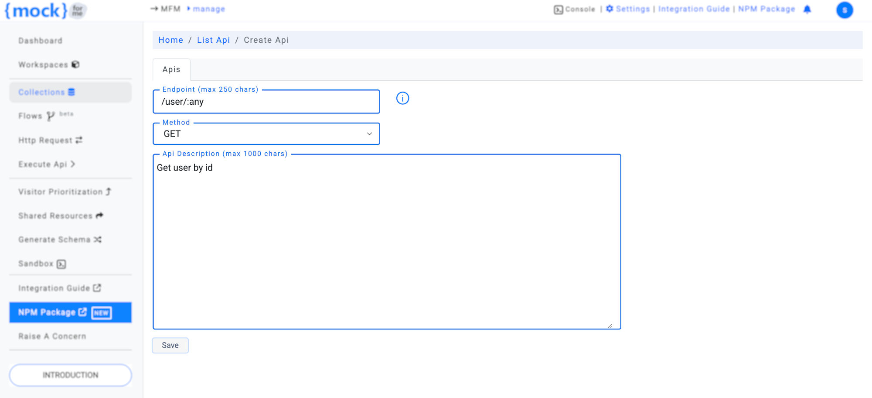This screenshot has height=398, width=872.
Task: Click the Http Request arrows icon
Action: [79, 140]
